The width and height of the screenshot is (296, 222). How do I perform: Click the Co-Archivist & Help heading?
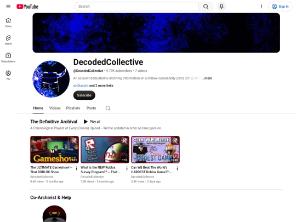[50, 197]
